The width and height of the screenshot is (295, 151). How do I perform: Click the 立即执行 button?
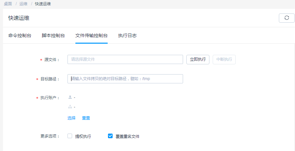(198, 59)
